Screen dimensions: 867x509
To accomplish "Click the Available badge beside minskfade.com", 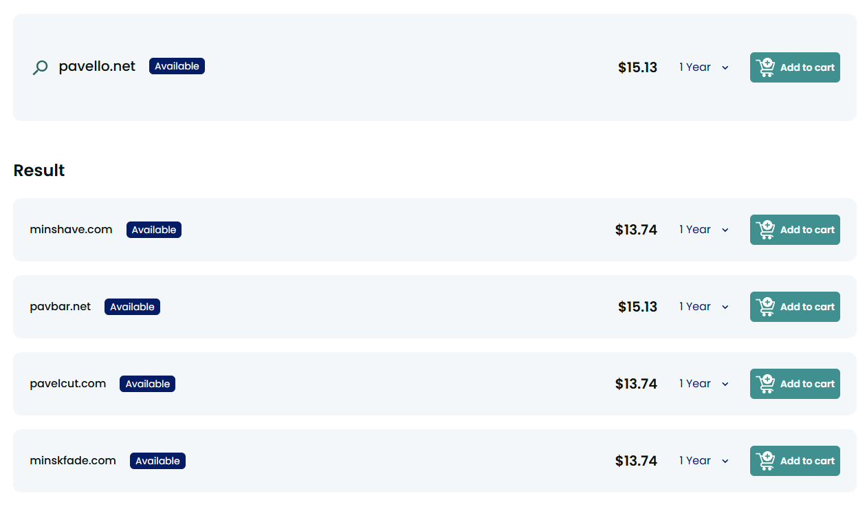I will pos(157,461).
